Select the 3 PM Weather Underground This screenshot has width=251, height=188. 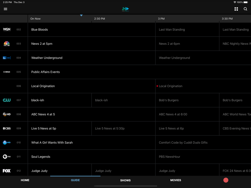pyautogui.click(x=203, y=58)
